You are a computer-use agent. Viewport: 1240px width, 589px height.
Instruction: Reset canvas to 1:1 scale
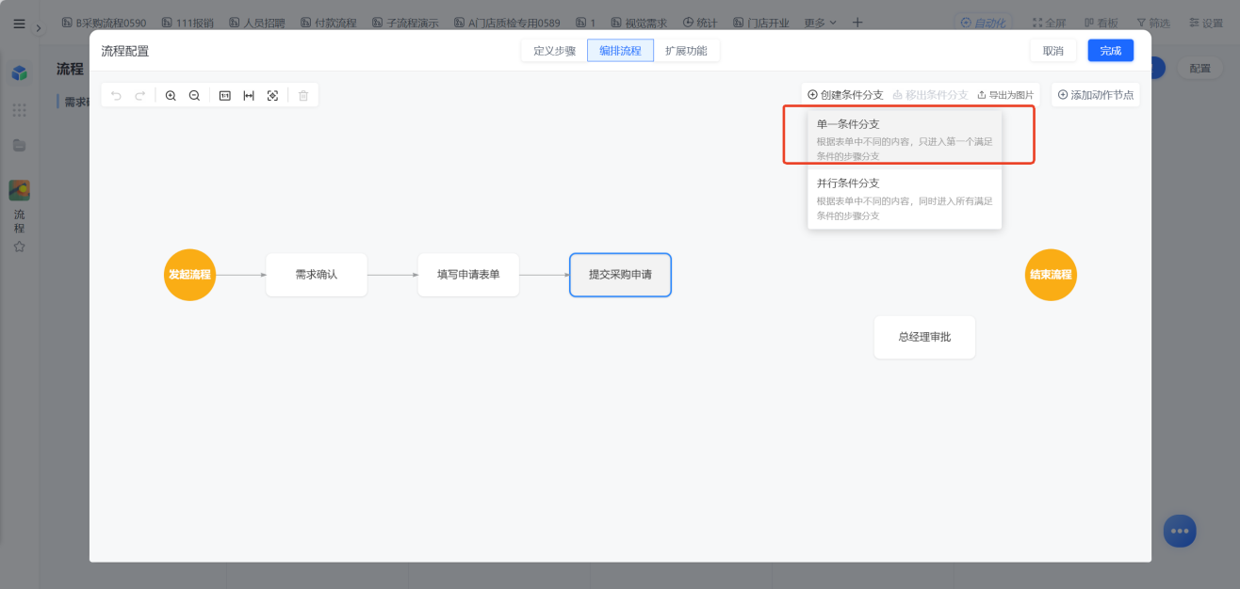click(x=225, y=95)
